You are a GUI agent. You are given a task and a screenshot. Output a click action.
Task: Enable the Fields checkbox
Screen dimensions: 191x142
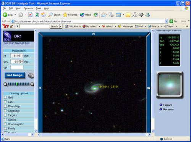click(x=5, y=128)
